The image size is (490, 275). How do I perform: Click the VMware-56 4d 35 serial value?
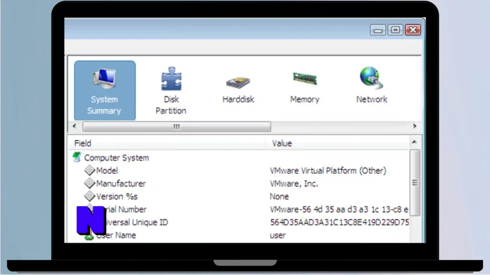(339, 209)
